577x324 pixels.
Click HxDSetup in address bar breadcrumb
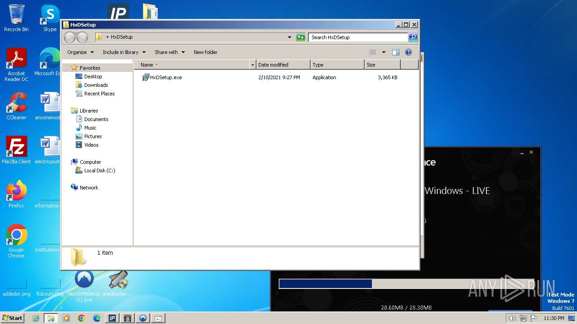pyautogui.click(x=122, y=37)
